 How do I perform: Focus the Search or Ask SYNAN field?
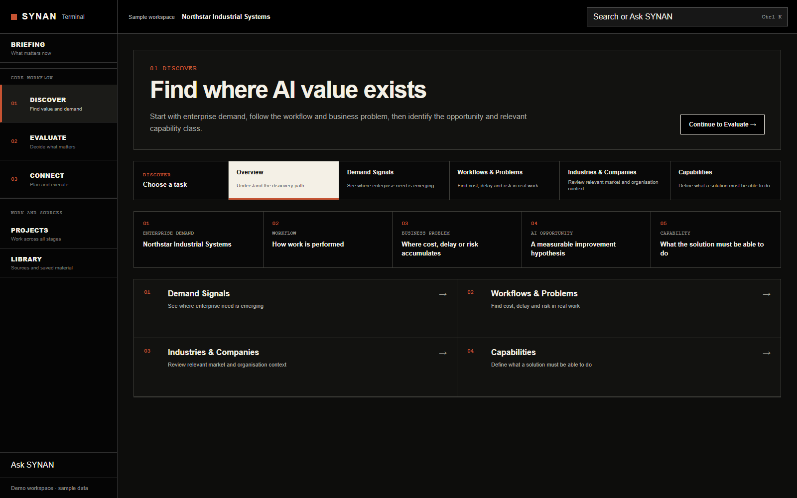click(x=687, y=17)
